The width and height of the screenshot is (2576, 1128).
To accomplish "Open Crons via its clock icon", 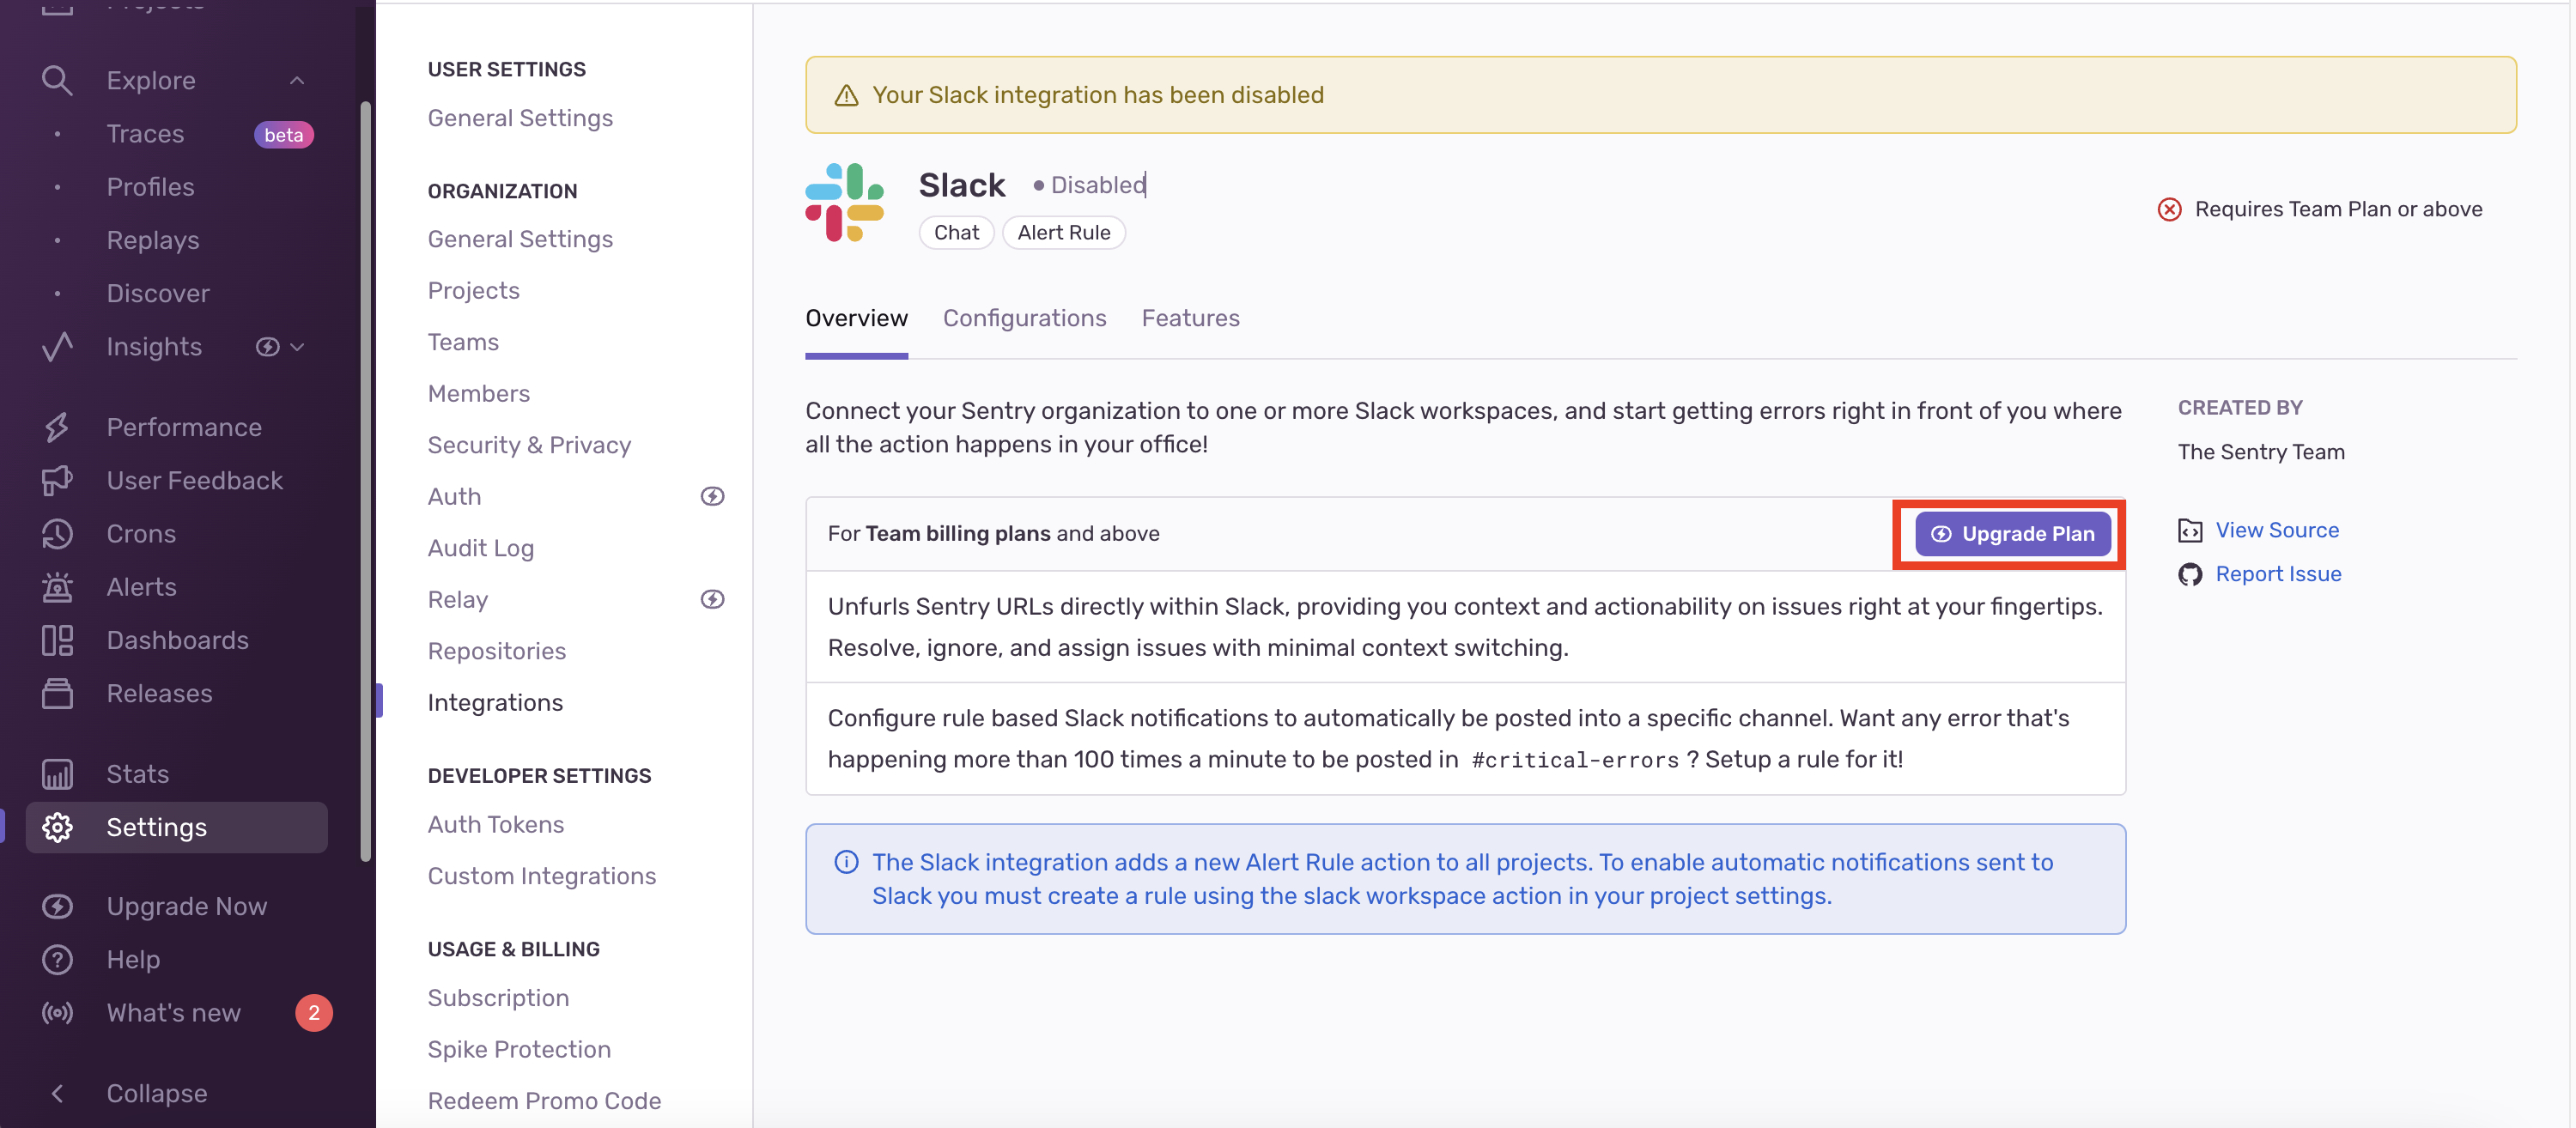I will pyautogui.click(x=57, y=534).
